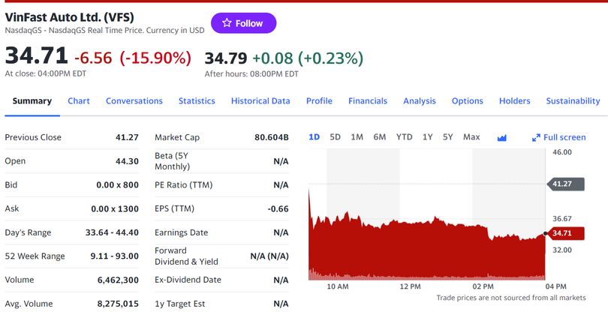Select the Financials tab
The width and height of the screenshot is (608, 330).
click(x=368, y=101)
